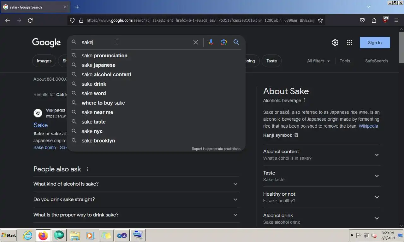The width and height of the screenshot is (404, 242).
Task: Expand the Alcohol content section
Action: pos(322,155)
